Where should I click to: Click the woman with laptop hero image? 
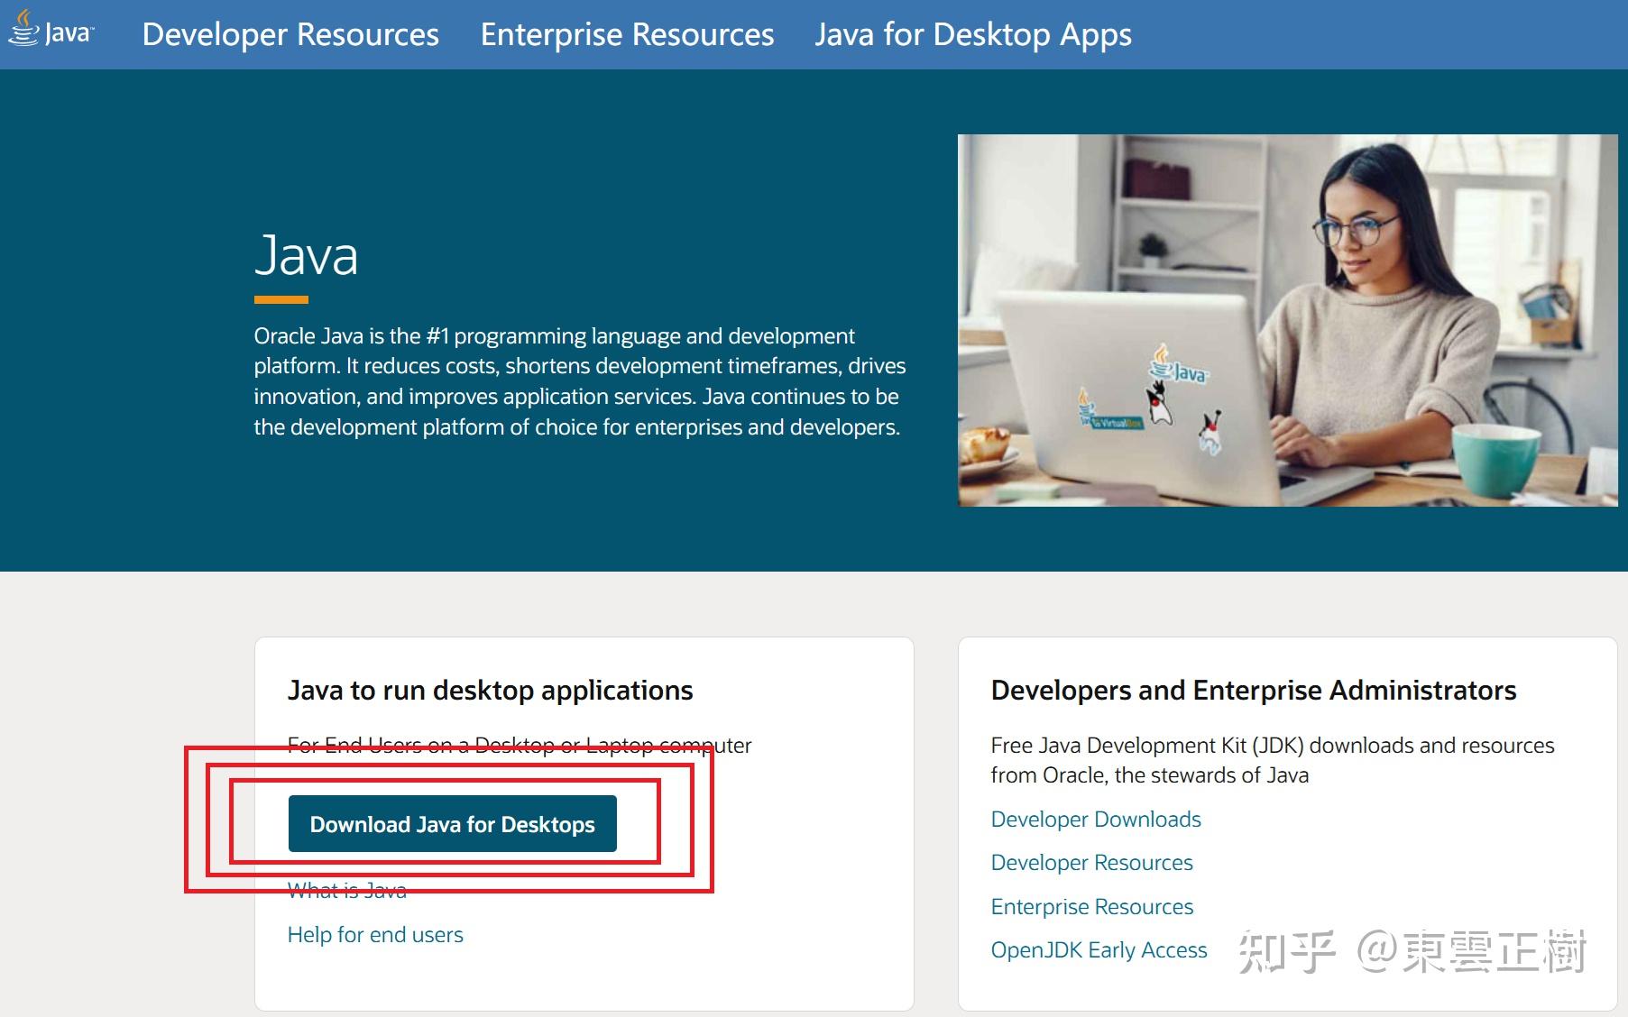[x=1288, y=320]
